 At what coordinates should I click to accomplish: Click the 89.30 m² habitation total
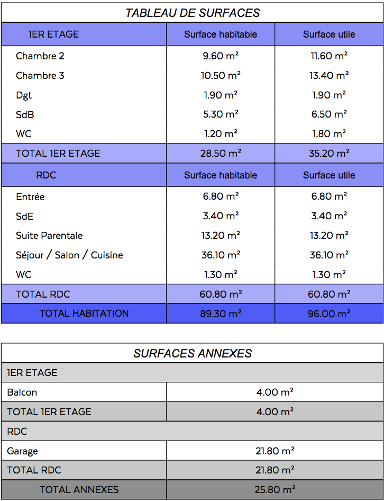(221, 314)
